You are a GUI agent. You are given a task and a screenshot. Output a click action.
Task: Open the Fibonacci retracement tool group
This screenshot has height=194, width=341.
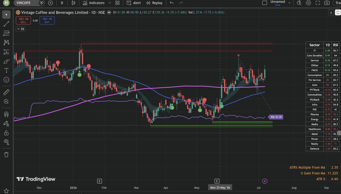click(6, 33)
